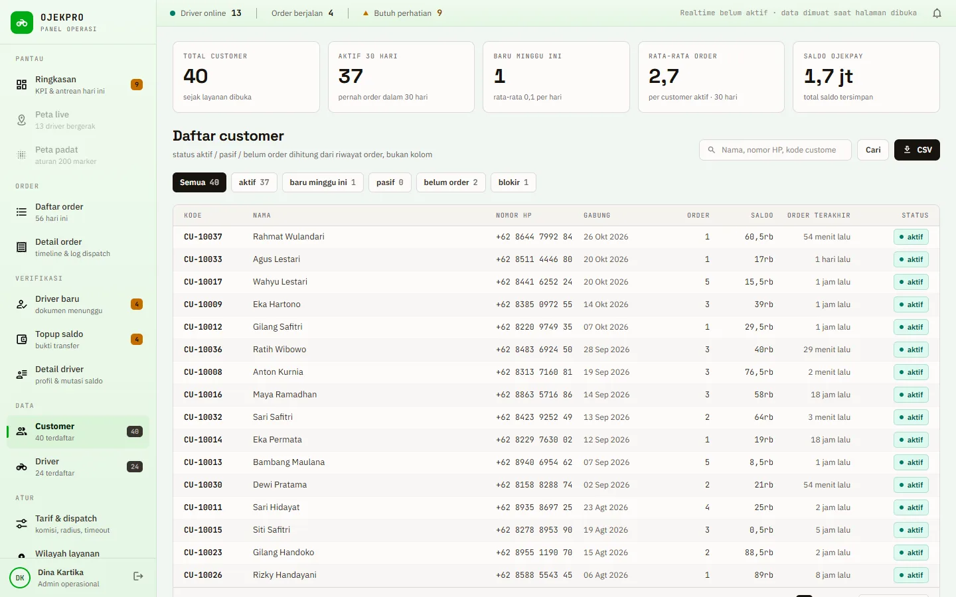Click the name Bambang Maulana
The height and width of the screenshot is (597, 956).
point(289,462)
